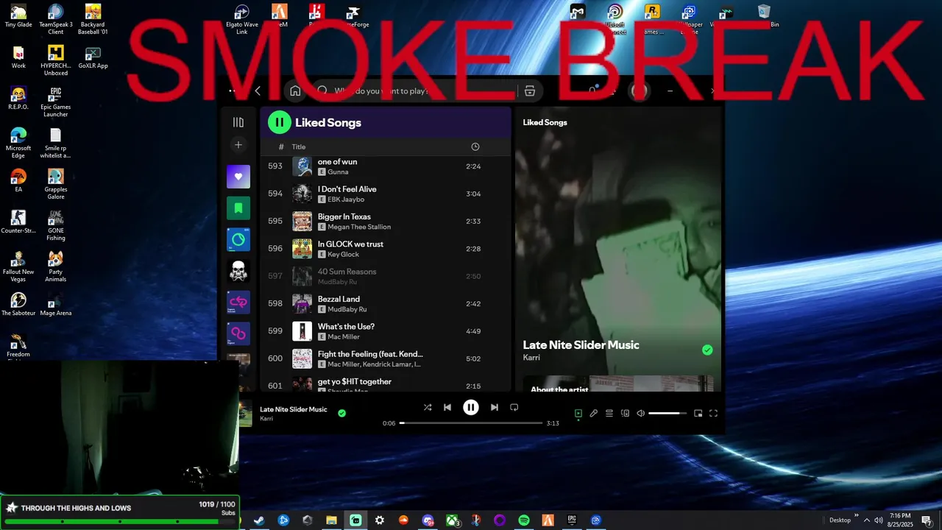
Task: Open Karri artist link in Now Playing panel
Action: click(531, 358)
